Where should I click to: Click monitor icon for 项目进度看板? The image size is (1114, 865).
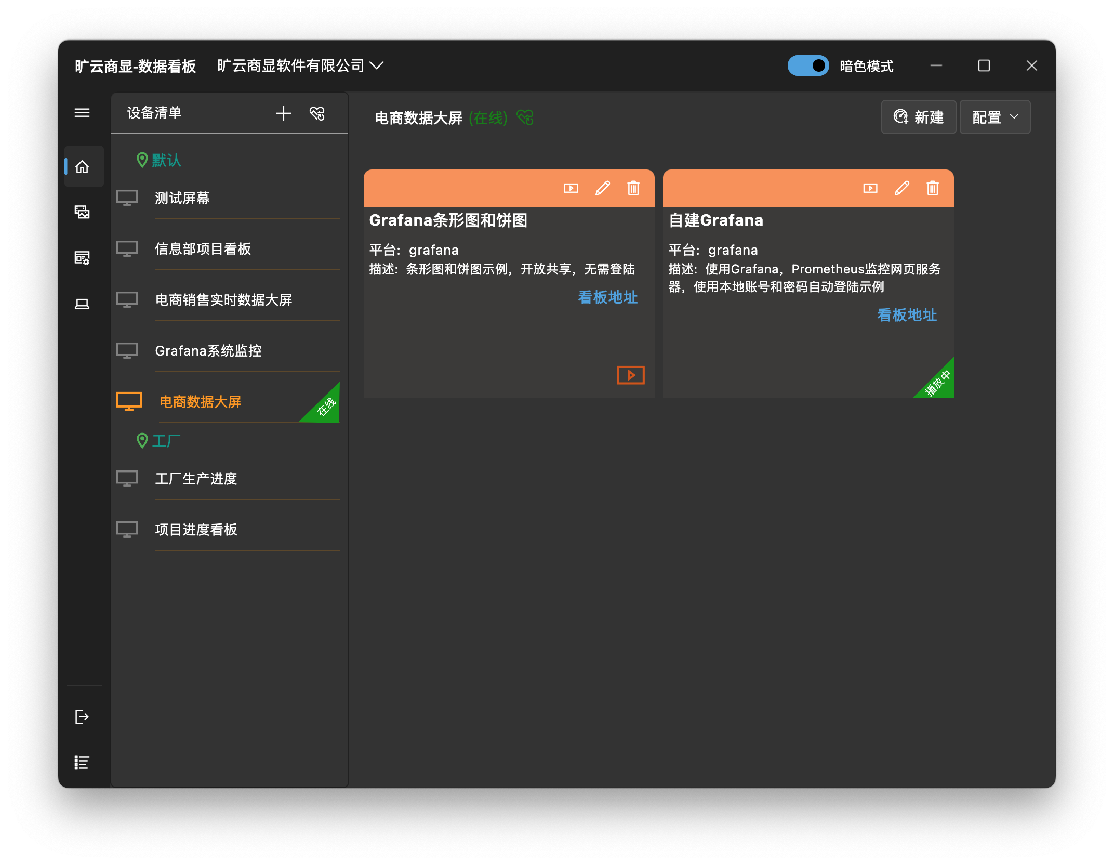point(127,530)
